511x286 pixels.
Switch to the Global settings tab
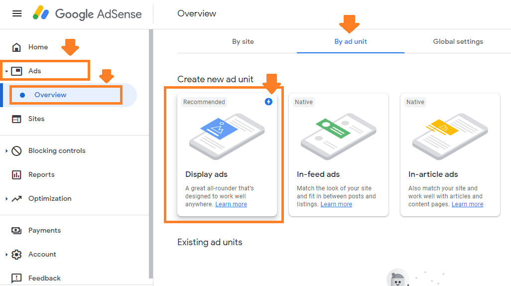[x=458, y=41]
